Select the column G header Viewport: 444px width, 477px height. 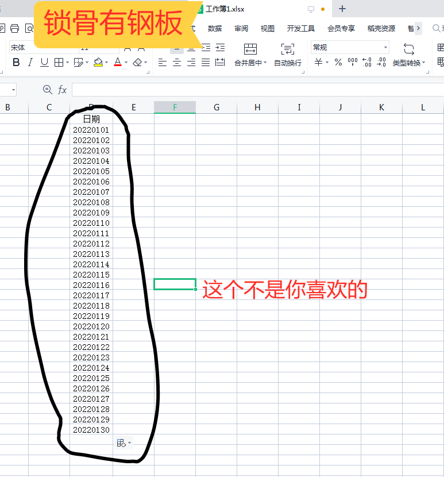[216, 107]
